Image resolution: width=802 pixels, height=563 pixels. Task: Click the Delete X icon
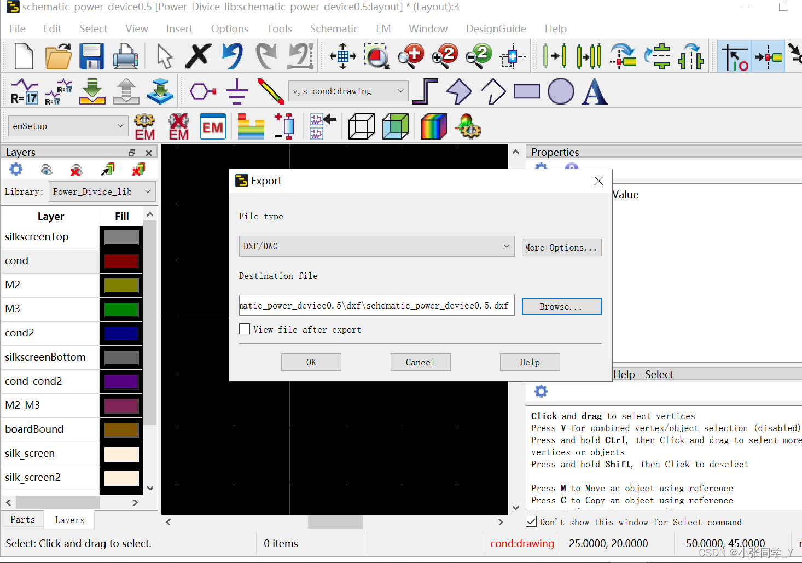point(198,56)
